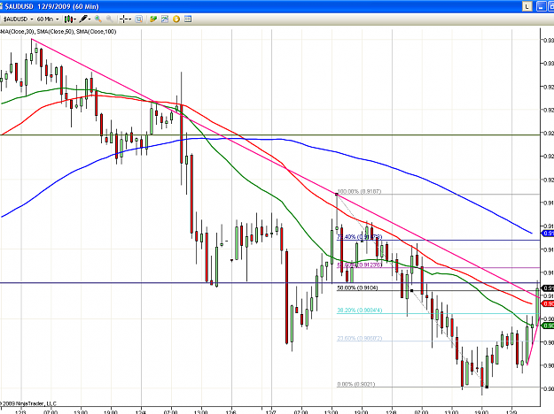Select the Fibonacci anchor at the 100% high
The width and height of the screenshot is (554, 414).
pyautogui.click(x=337, y=195)
